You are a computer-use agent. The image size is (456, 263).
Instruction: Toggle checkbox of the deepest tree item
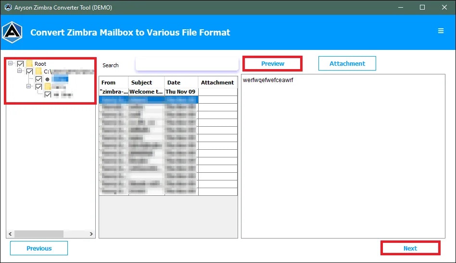[48, 95]
